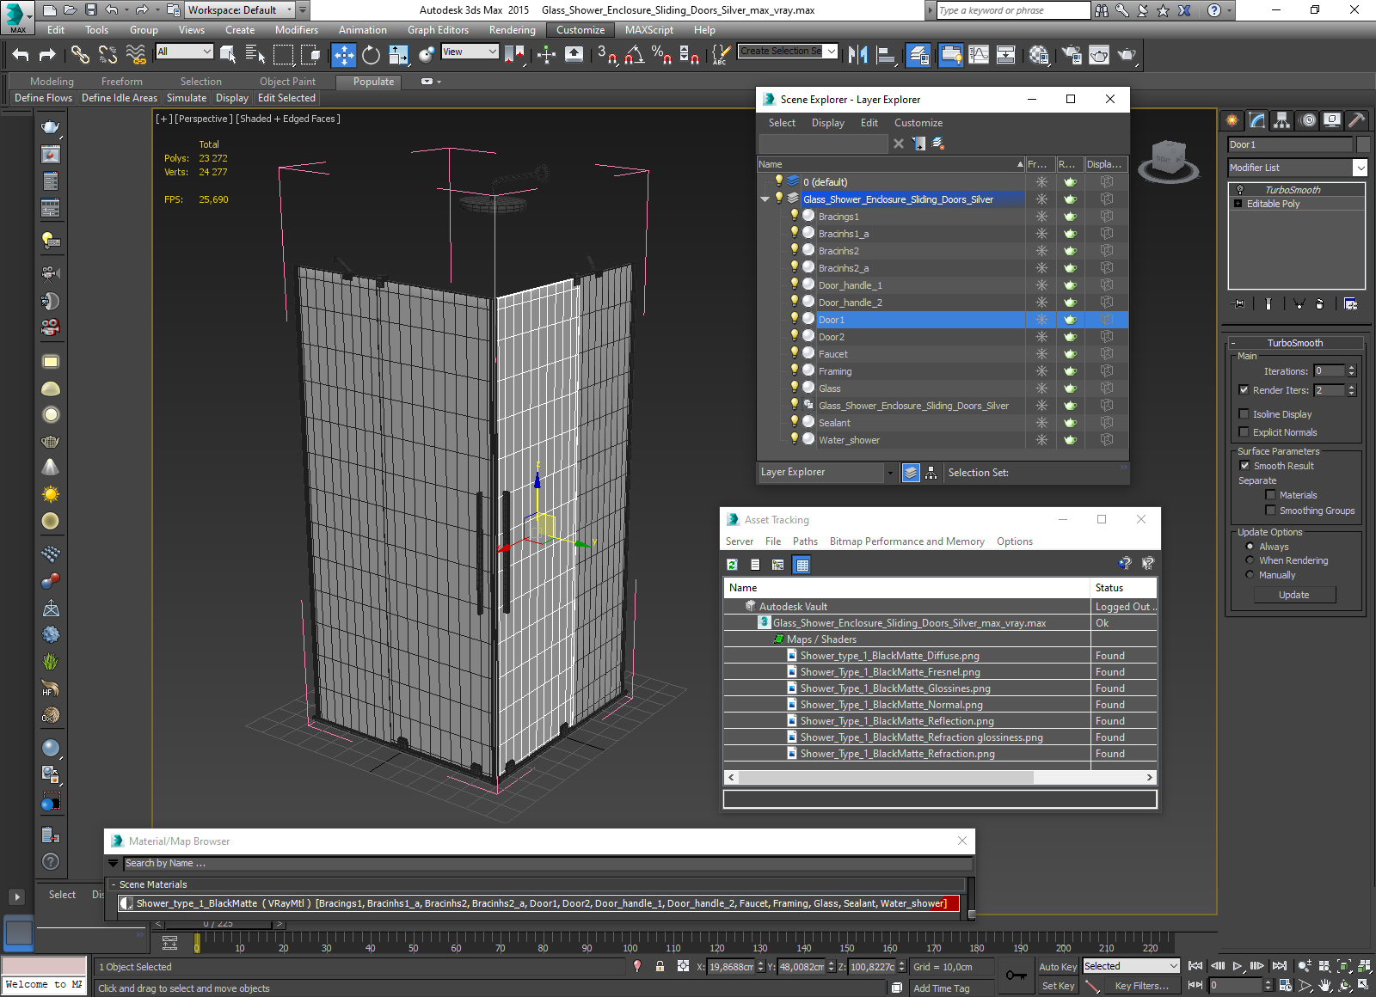
Task: Open the Modifier List dropdown
Action: 1360,168
